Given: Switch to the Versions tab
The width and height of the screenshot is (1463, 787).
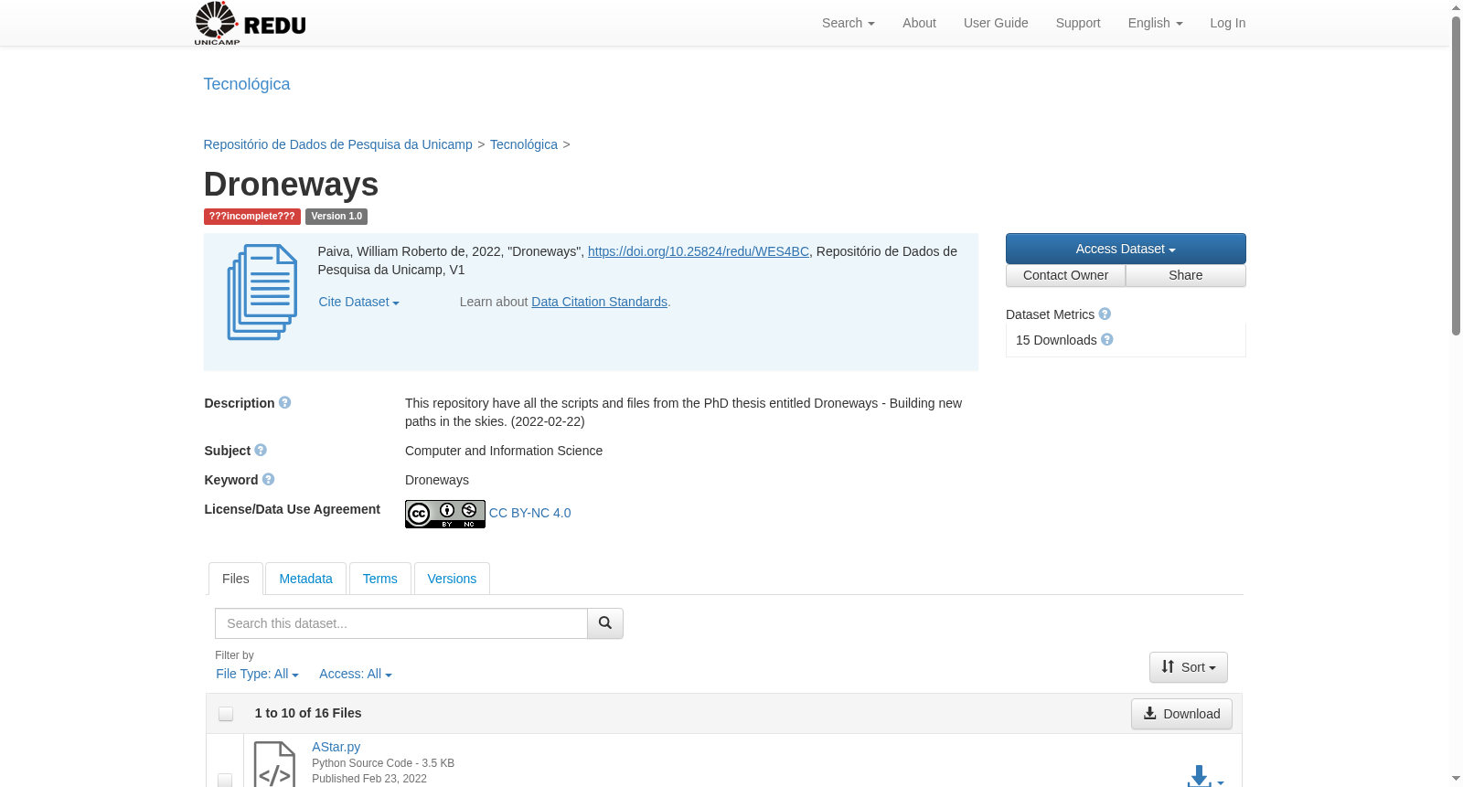Looking at the screenshot, I should 452,579.
